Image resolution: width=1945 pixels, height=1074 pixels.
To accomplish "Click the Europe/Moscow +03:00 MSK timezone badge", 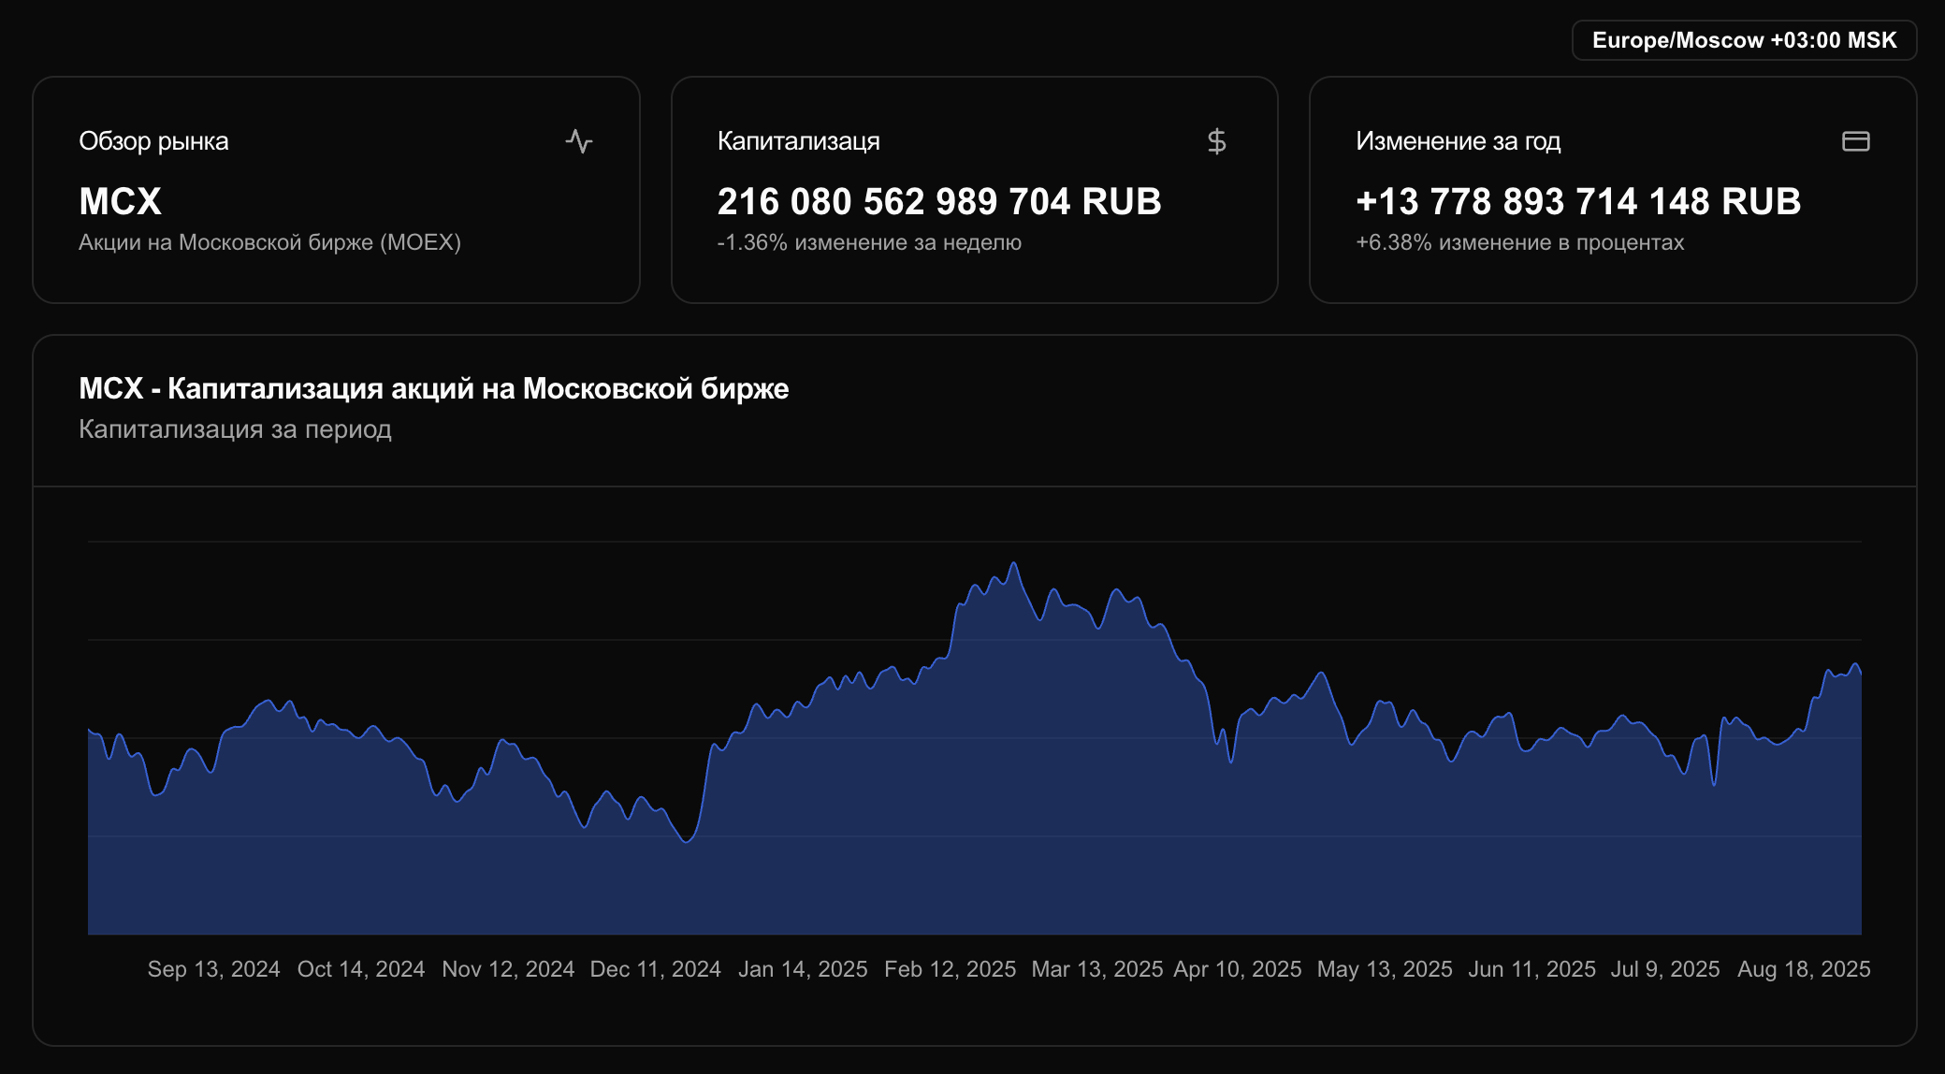I will 1744,40.
